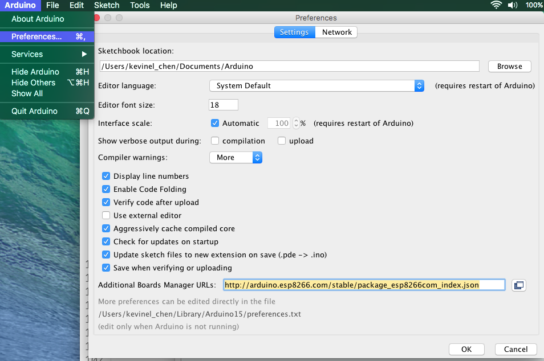The image size is (544, 361).
Task: Toggle Display line numbers checkbox
Action: [106, 176]
